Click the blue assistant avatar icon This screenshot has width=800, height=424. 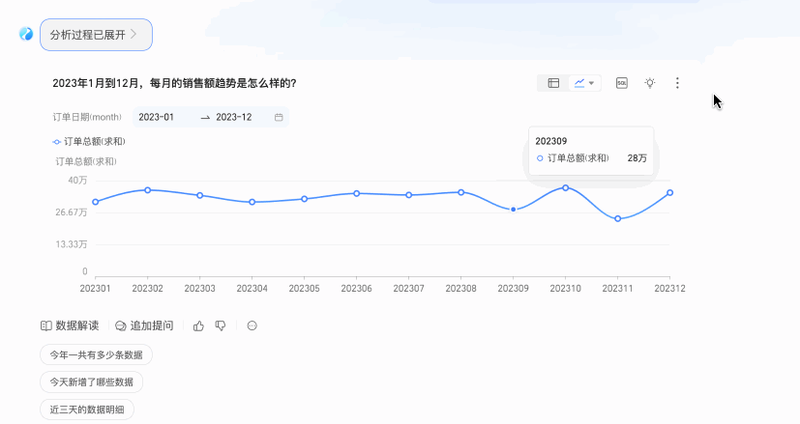click(x=26, y=34)
